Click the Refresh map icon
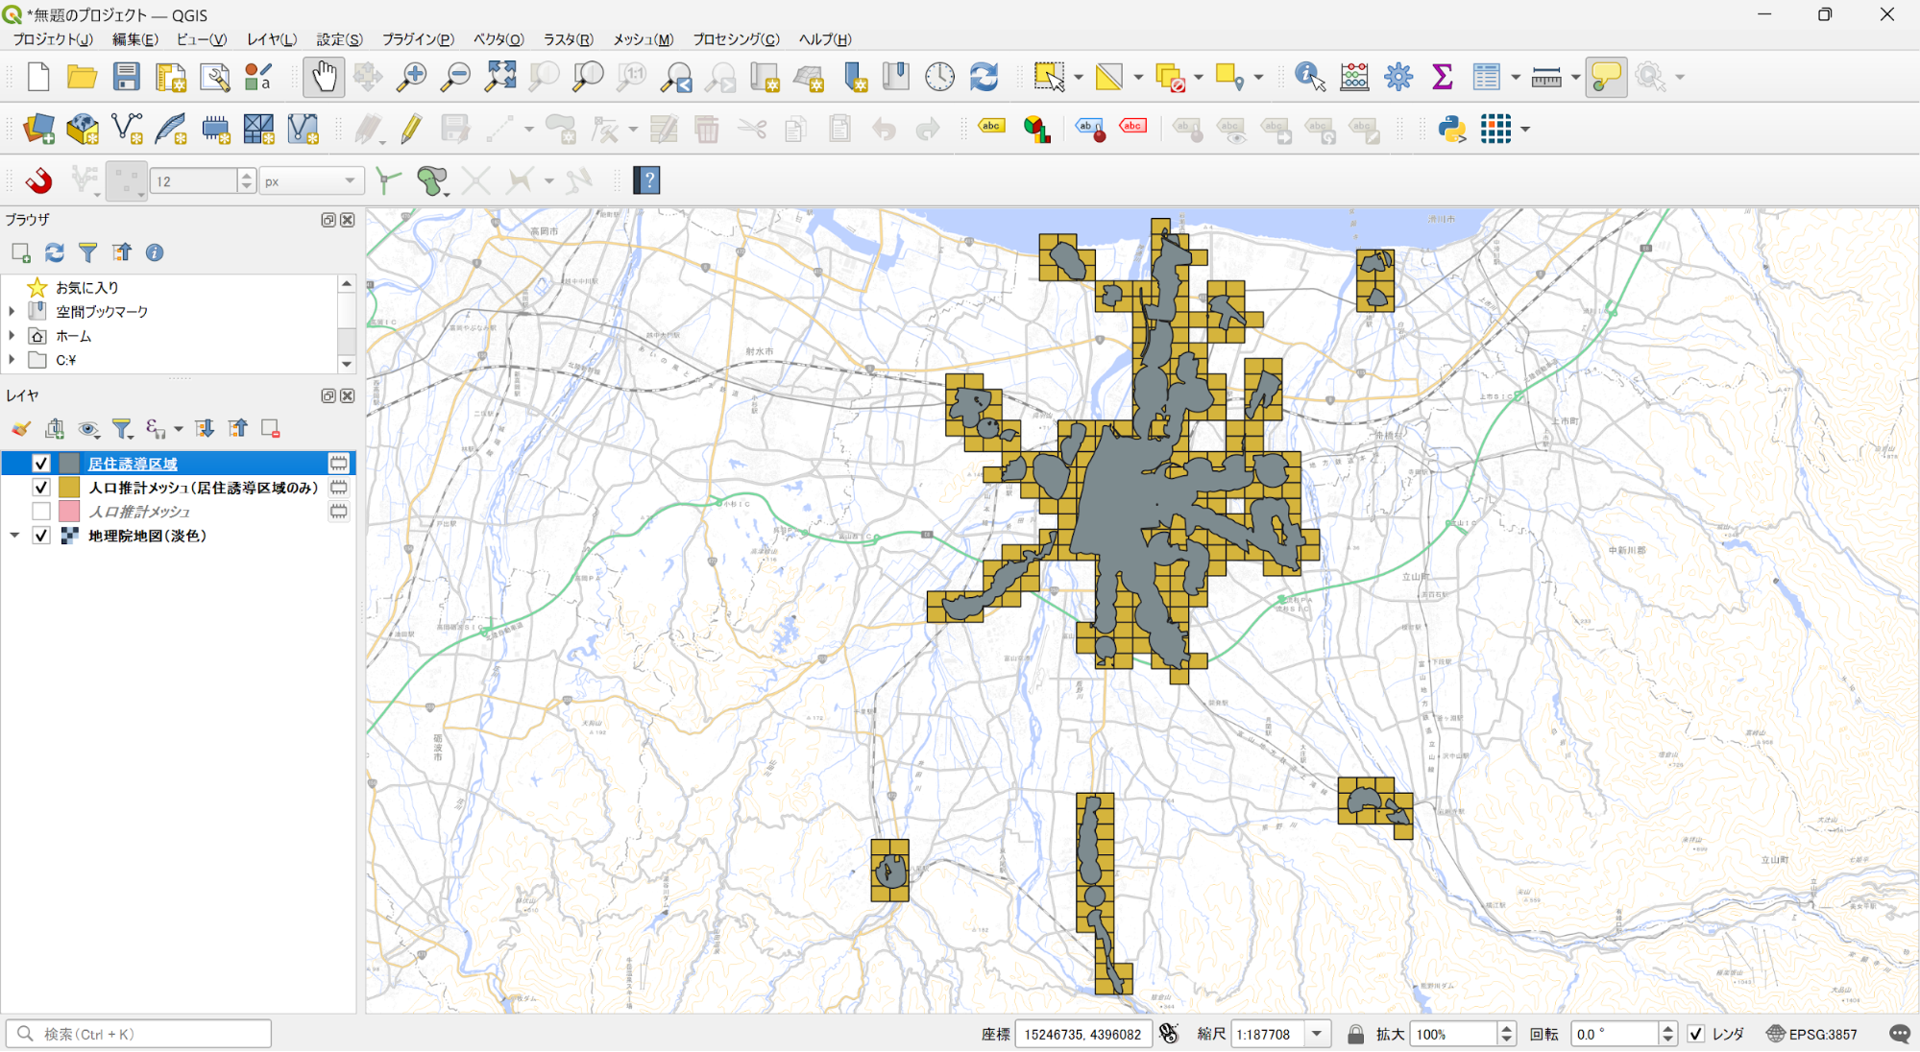This screenshot has height=1052, width=1920. (x=984, y=77)
